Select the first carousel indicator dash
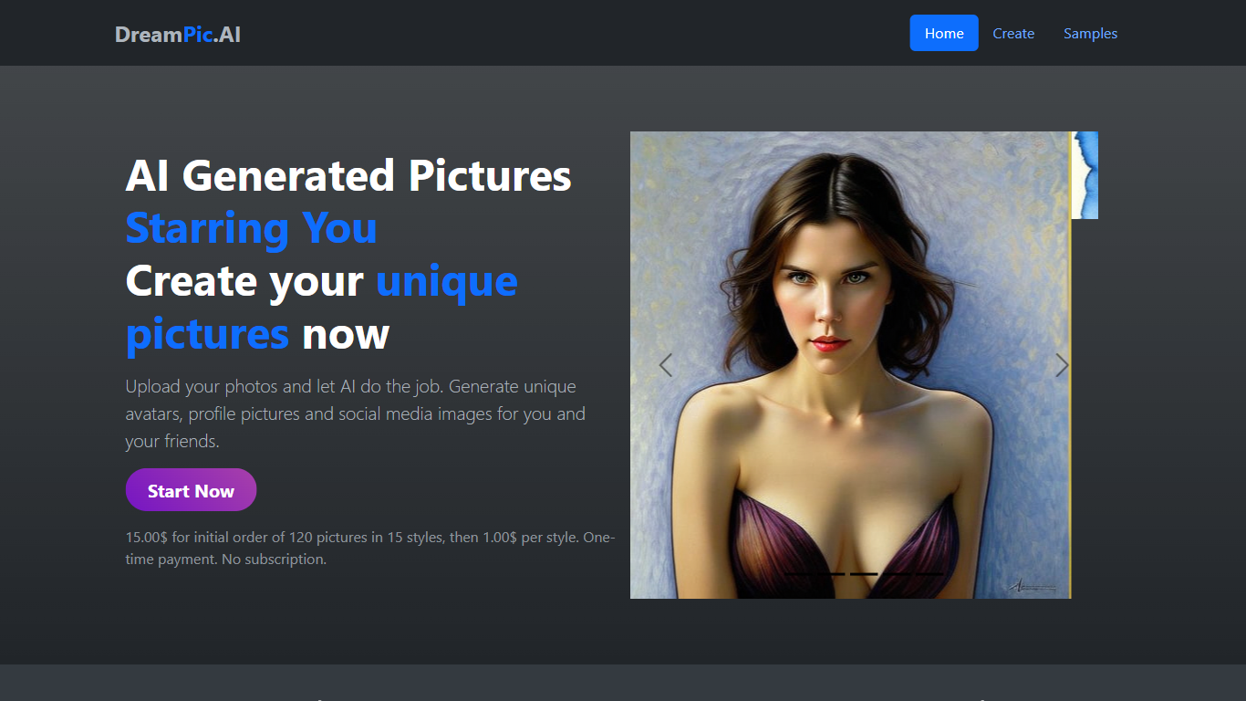 [x=798, y=574]
